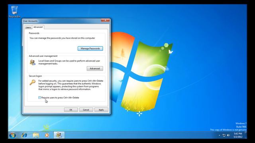
Task: Switch to the Users tab
Action: (28, 27)
